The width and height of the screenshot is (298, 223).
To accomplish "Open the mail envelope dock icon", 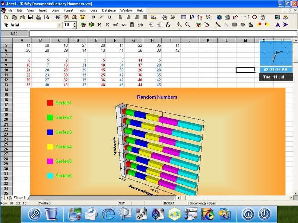I will click(x=91, y=214).
